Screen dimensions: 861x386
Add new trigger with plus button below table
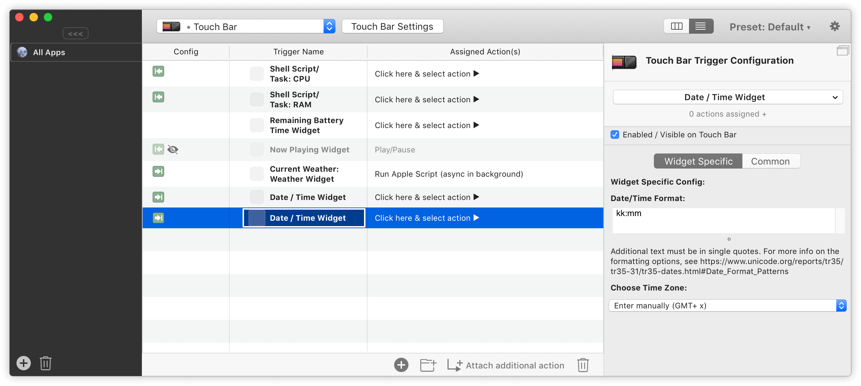[401, 365]
